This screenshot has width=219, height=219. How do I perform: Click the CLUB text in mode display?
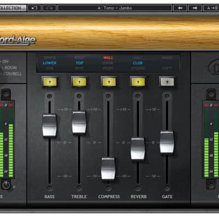137,63
